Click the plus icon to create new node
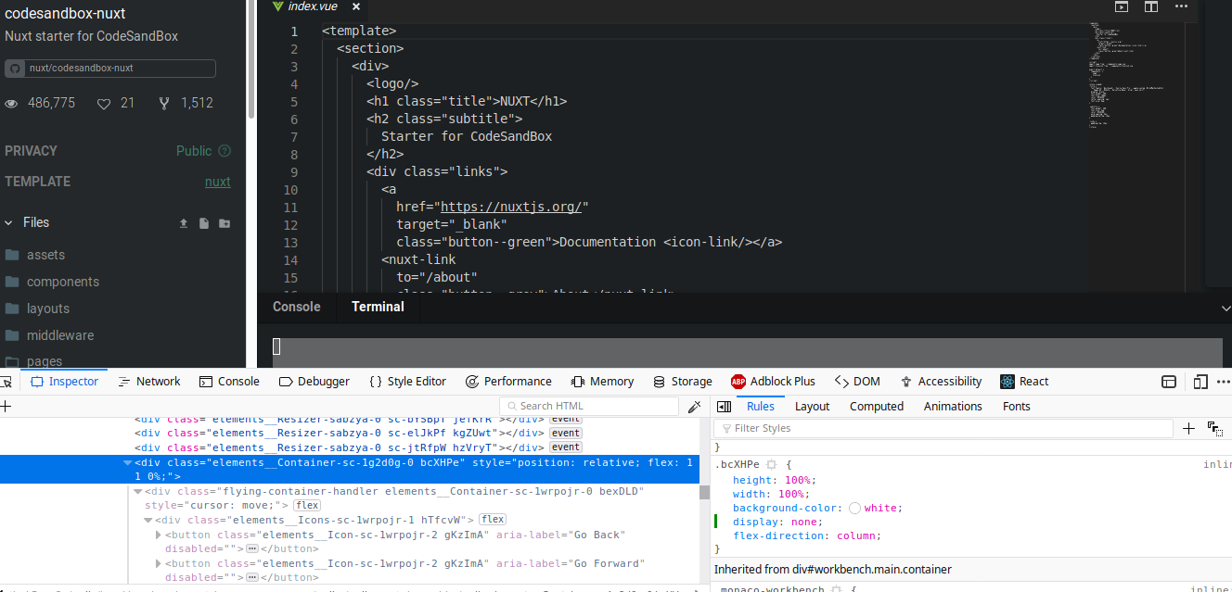The image size is (1232, 592). 6,406
